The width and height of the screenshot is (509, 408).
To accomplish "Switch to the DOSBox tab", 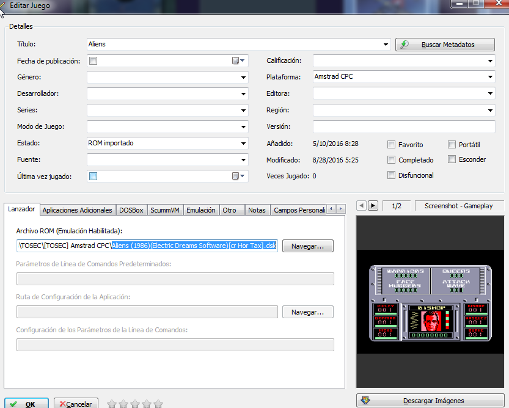I will [x=131, y=210].
